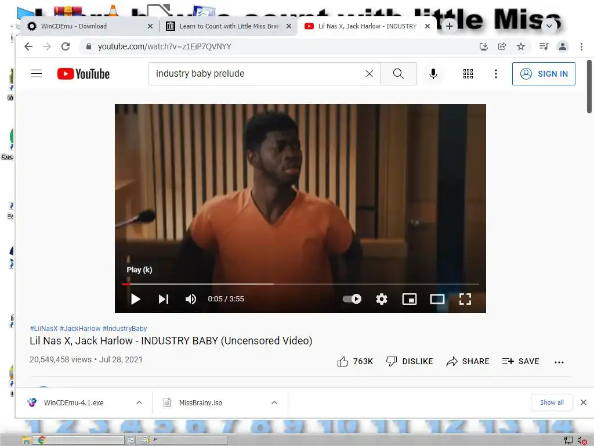Open the Chrome three-dot menu

[x=581, y=46]
